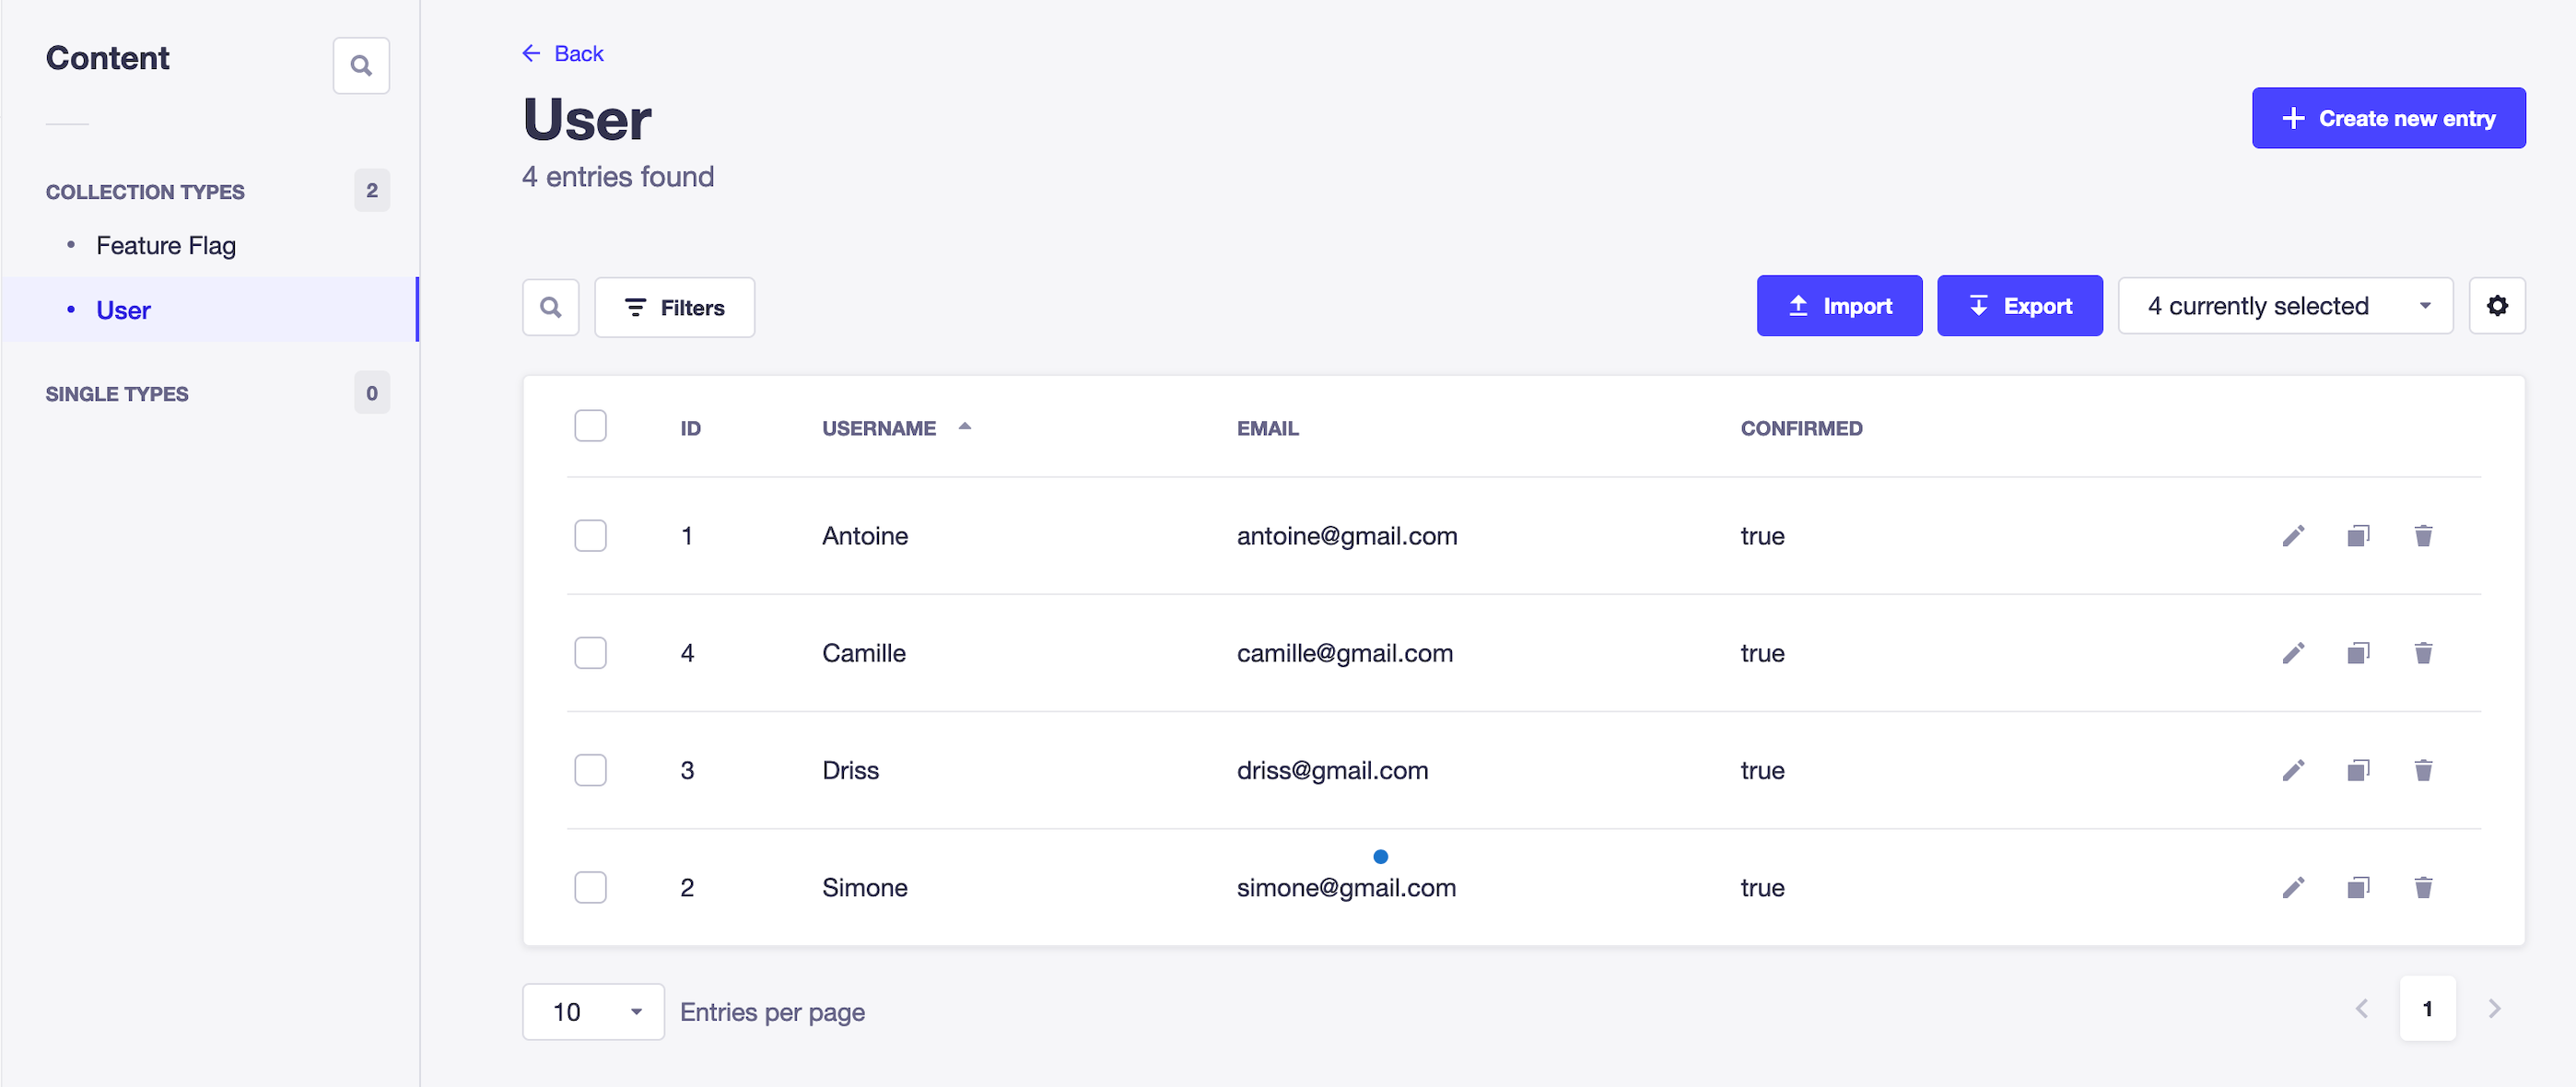Toggle the checkbox for Antoine

(x=590, y=535)
